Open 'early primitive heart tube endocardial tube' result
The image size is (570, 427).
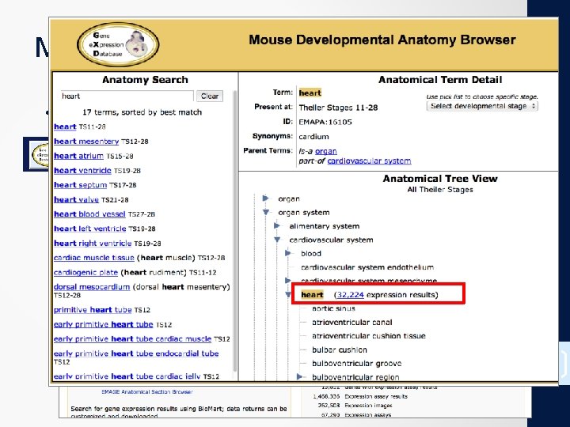(x=136, y=353)
